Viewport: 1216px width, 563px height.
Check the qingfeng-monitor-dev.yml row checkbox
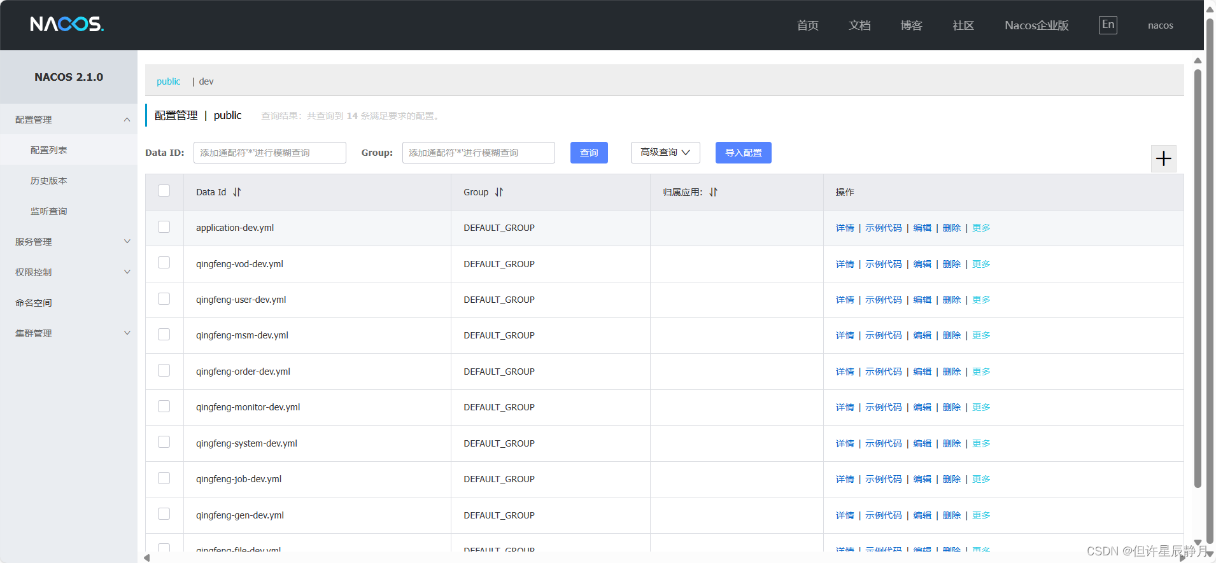pyautogui.click(x=164, y=407)
